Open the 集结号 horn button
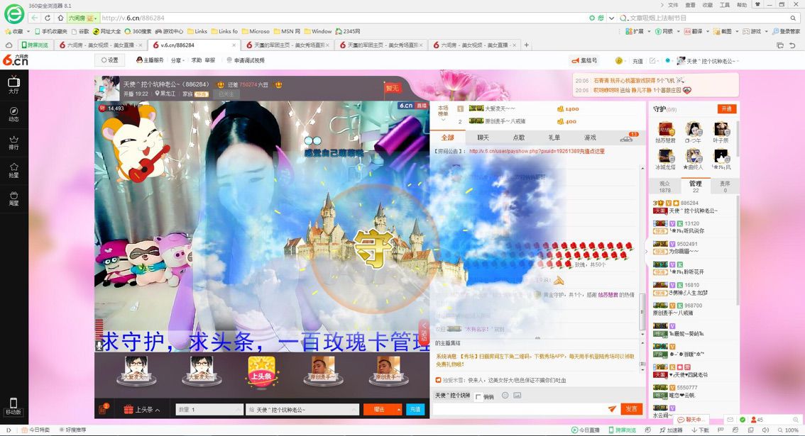 coord(584,60)
